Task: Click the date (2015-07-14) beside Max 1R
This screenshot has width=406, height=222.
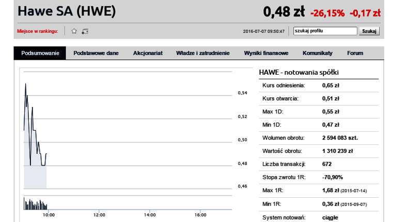Action: click(354, 191)
